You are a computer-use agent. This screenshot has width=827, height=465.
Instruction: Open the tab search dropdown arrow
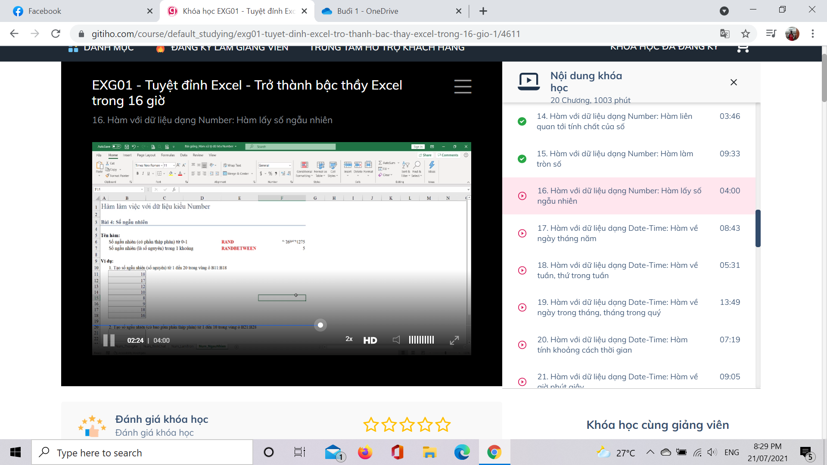click(724, 11)
